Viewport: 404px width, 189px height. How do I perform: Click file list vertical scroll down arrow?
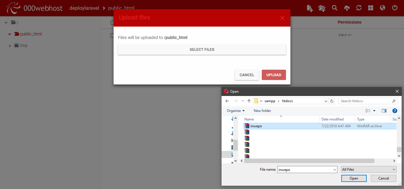(399, 155)
